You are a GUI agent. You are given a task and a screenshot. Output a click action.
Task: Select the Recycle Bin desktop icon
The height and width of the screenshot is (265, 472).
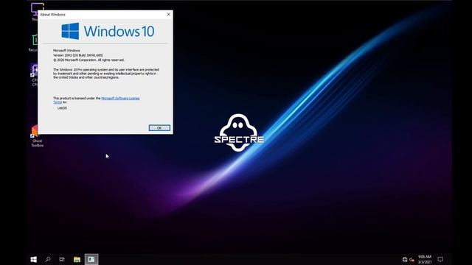point(34,43)
